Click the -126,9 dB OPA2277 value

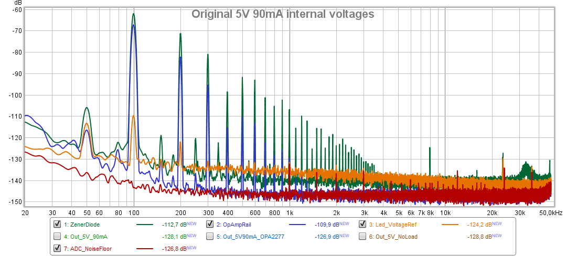pos(327,237)
